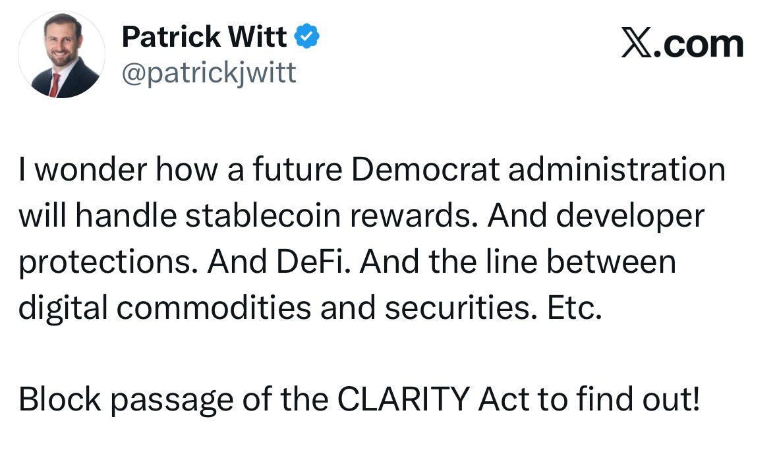Image resolution: width=777 pixels, height=452 pixels.
Task: Click the ".com" text beside the X logo
Action: point(699,45)
